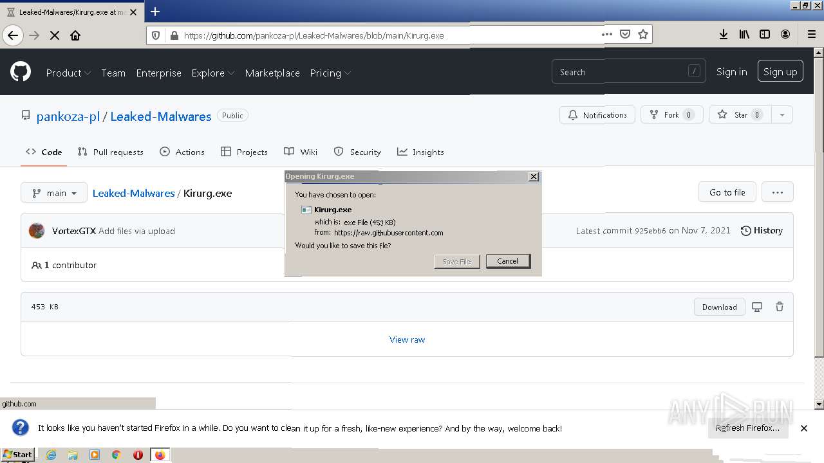This screenshot has width=824, height=463.
Task: Click Leaked-Malwares breadcrumb link
Action: click(x=134, y=193)
